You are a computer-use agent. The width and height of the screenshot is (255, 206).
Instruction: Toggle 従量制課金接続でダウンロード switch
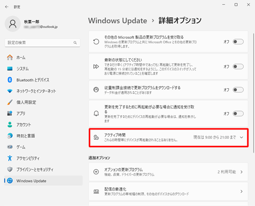[238, 90]
